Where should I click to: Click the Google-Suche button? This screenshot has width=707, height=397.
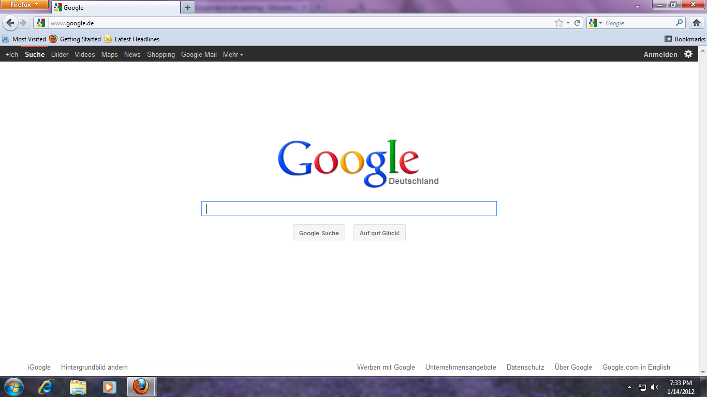[319, 233]
